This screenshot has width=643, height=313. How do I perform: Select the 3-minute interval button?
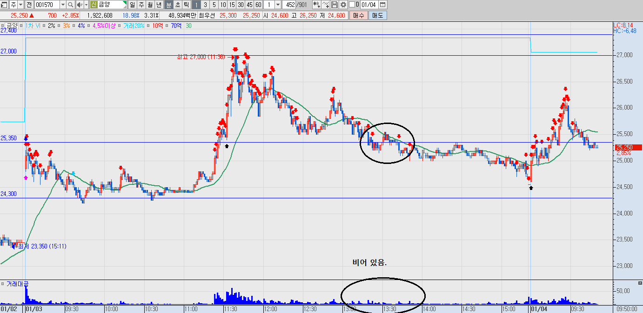click(x=205, y=5)
